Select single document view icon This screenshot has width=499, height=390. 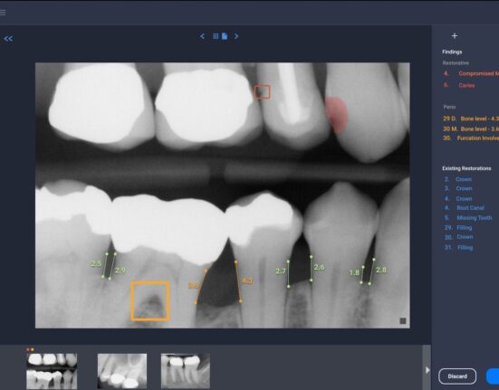(x=225, y=36)
